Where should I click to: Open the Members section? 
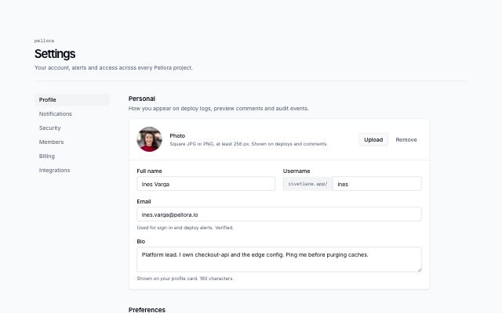coord(72,142)
